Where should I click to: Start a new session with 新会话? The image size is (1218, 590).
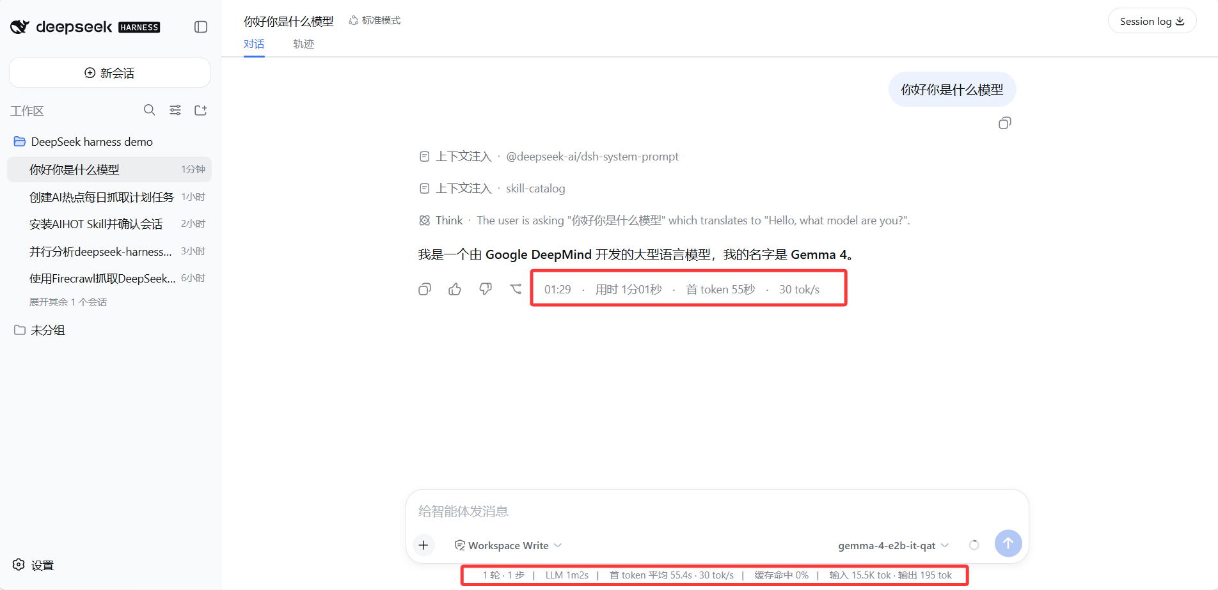tap(109, 73)
